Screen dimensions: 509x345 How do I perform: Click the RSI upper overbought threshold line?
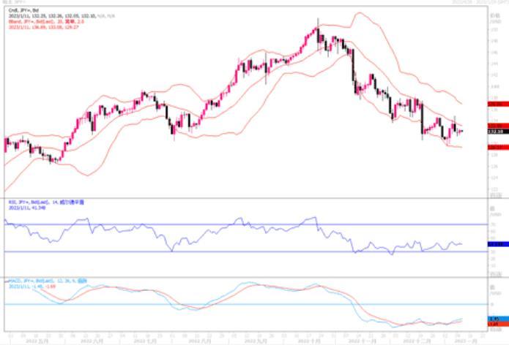(220, 224)
